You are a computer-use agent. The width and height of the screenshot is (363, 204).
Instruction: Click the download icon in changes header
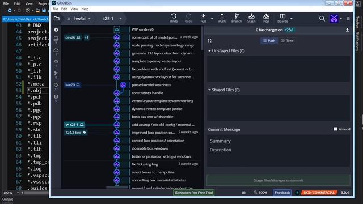click(347, 30)
